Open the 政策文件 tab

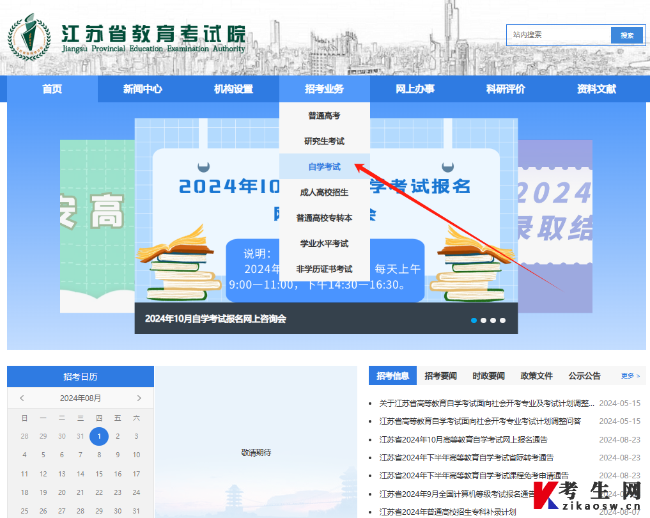click(536, 376)
